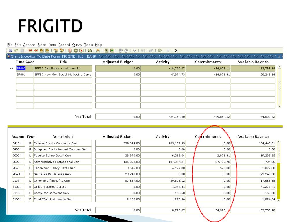
Task: Click the fund title 3RF69 CHILE plus - Nutrition Ed
Action: [63, 68]
